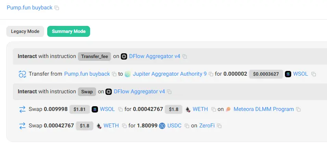Open the Pump.fun buyback header link
Image resolution: width=327 pixels, height=147 pixels.
pos(30,8)
